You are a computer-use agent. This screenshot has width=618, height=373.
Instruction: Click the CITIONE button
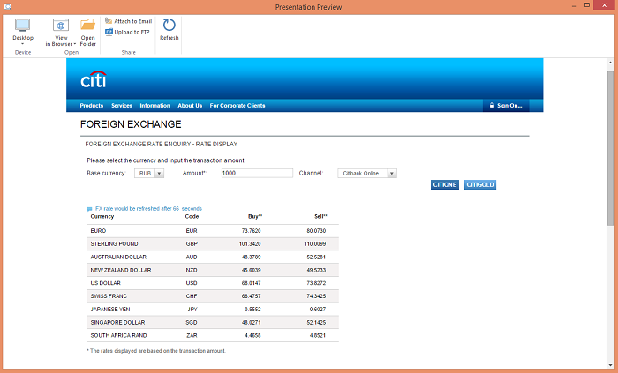click(445, 184)
